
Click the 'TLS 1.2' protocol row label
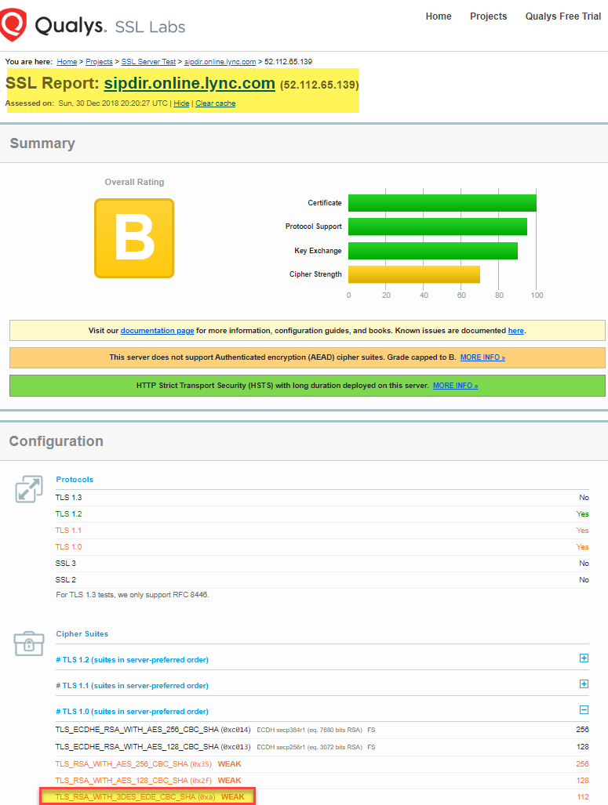69,514
